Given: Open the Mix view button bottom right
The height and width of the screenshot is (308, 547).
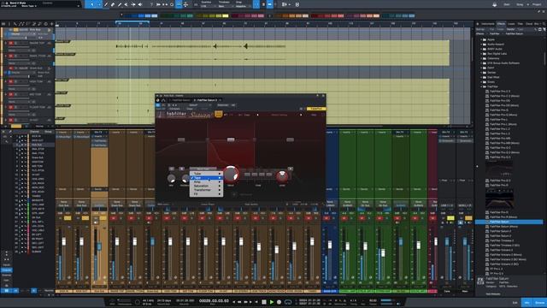Looking at the screenshot, I should (527, 302).
